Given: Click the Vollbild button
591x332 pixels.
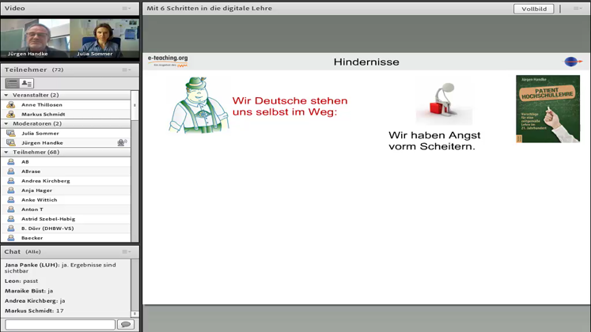Looking at the screenshot, I should pos(533,9).
